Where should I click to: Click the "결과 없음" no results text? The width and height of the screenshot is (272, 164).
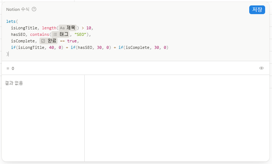tap(14, 83)
